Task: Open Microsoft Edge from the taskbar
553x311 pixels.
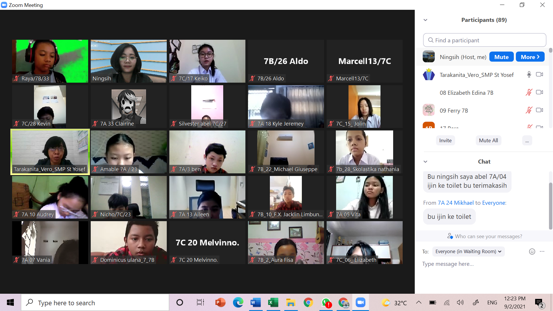Action: pos(238,302)
